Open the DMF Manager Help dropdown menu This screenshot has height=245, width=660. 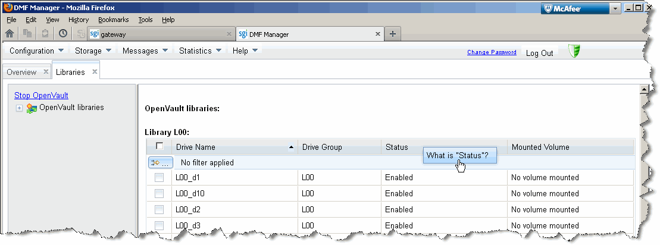(x=245, y=51)
